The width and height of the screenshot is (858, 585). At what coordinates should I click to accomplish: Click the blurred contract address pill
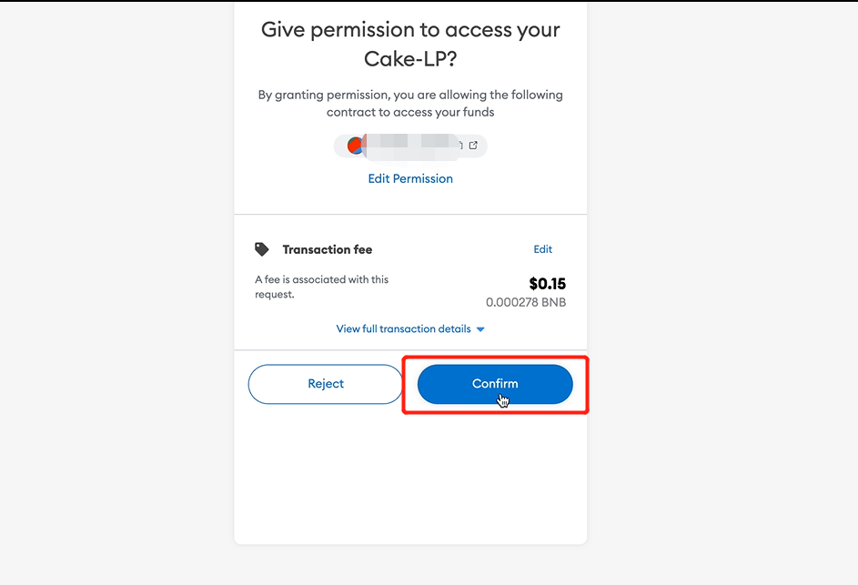[x=410, y=146]
